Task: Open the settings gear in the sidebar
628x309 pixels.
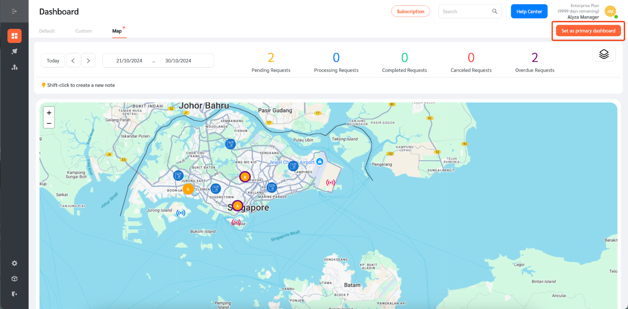Action: coord(15,263)
